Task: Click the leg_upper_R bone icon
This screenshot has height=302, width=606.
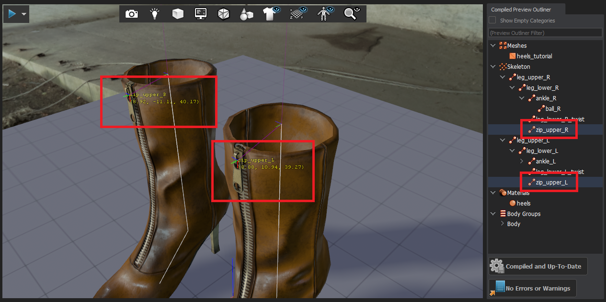Action: tap(512, 77)
